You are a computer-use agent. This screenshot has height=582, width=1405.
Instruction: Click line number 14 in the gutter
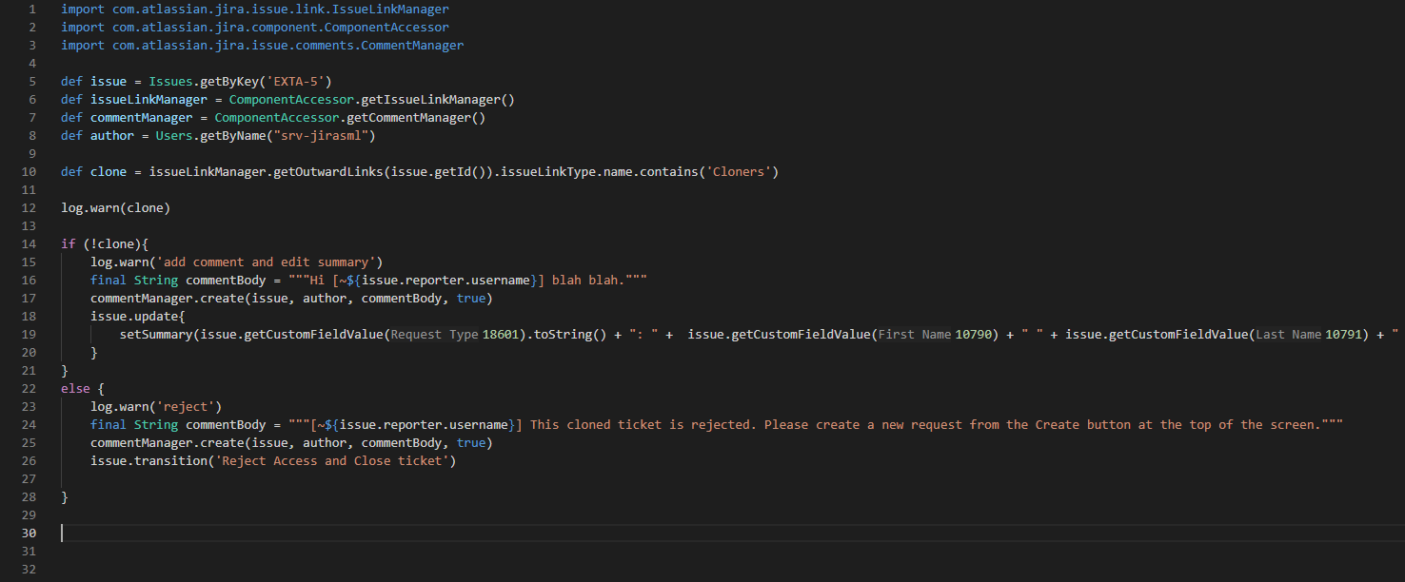point(29,243)
